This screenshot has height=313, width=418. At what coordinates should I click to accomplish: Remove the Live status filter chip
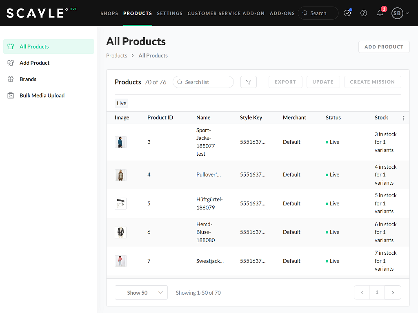pos(121,103)
